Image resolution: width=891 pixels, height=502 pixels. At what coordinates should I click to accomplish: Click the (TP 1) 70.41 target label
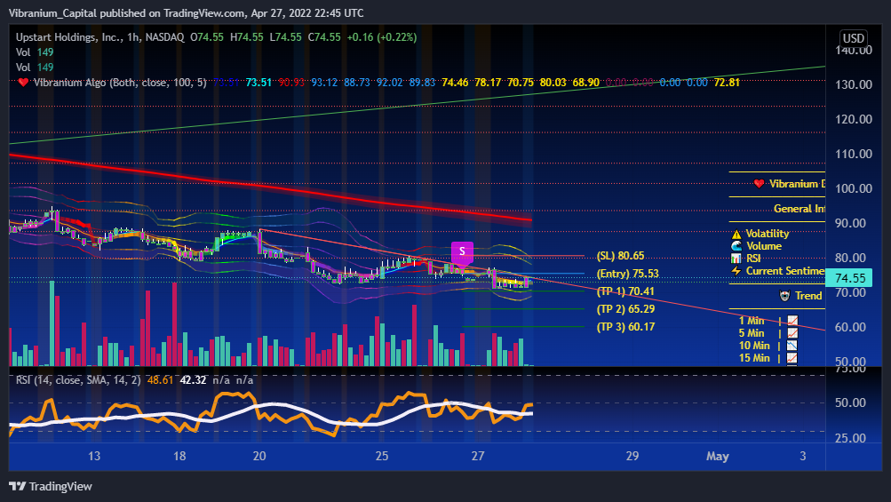click(x=625, y=291)
